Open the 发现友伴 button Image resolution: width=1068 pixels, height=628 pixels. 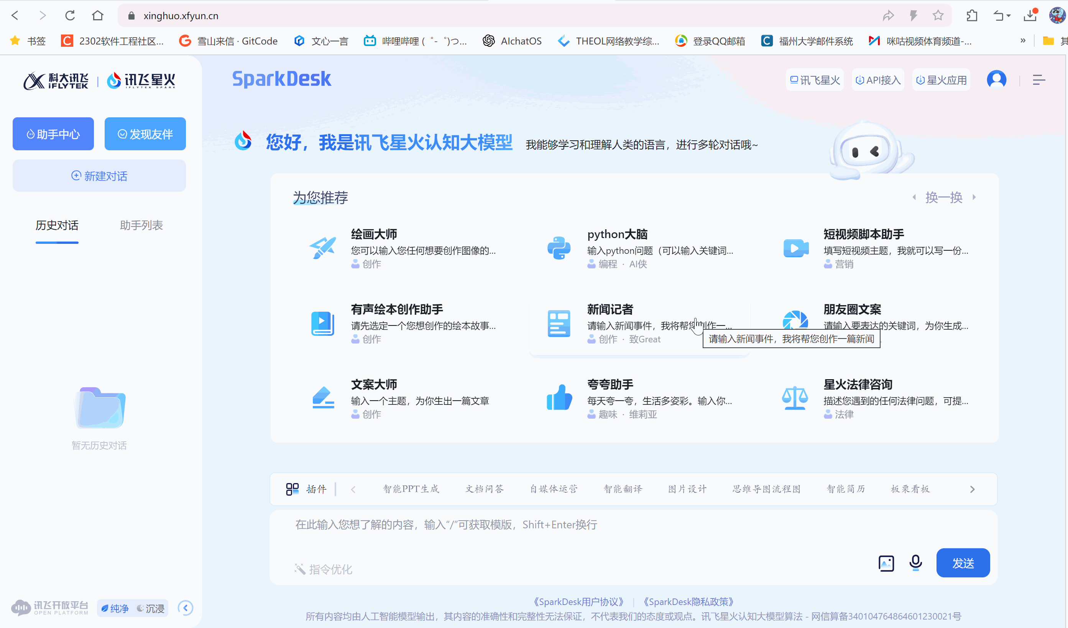145,134
